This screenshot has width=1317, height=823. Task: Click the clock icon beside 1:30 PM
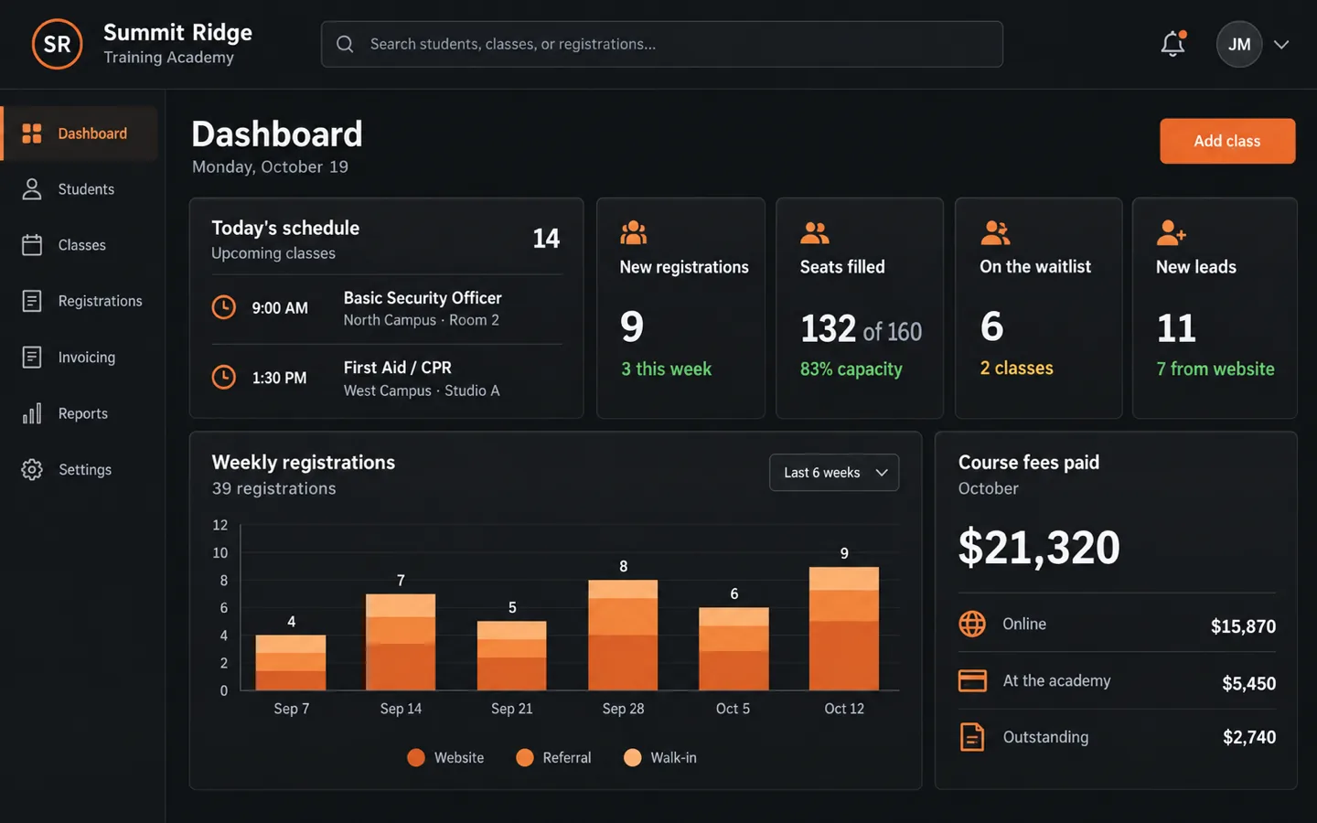point(224,377)
